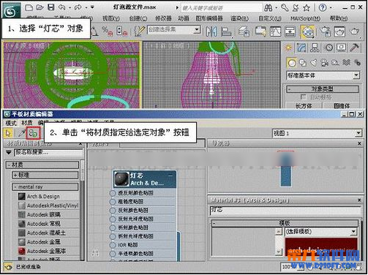Click the Align tool icon

pyautogui.click(x=226, y=31)
